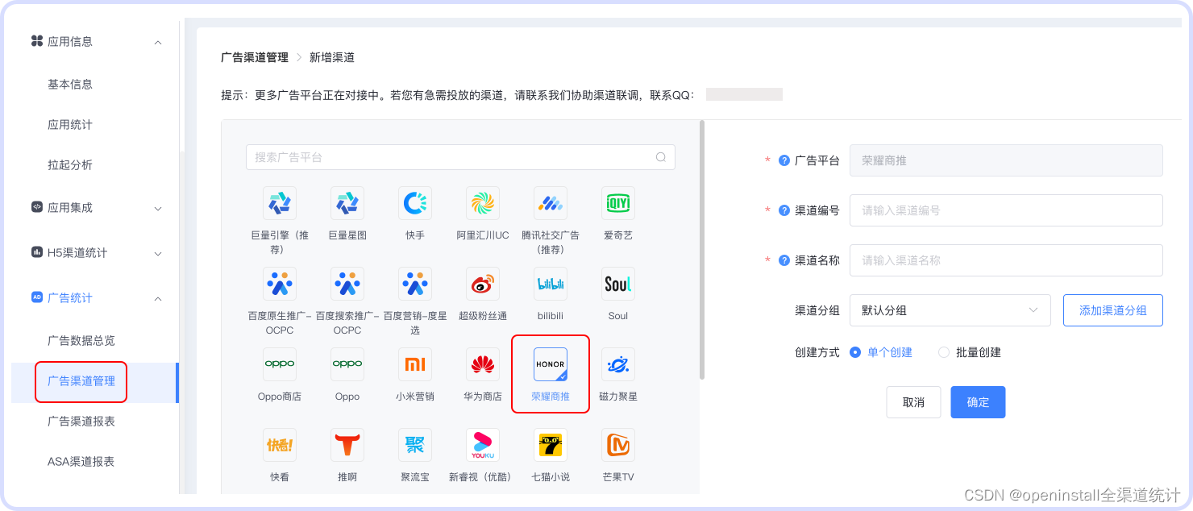Open help icon next to 广告平台
The image size is (1193, 511).
[x=784, y=160]
